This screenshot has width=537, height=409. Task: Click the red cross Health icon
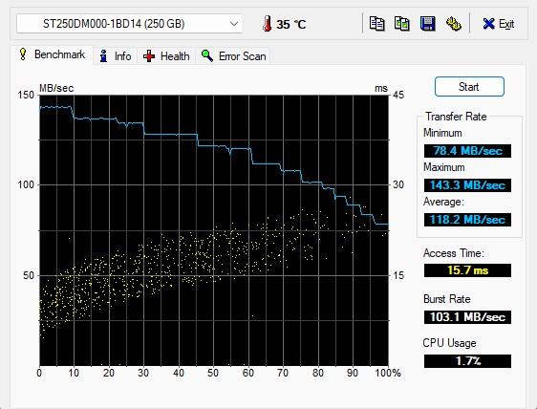[x=149, y=55]
